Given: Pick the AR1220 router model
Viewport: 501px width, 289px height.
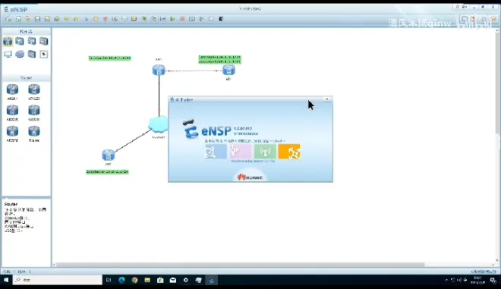Looking at the screenshot, I should coord(34,92).
